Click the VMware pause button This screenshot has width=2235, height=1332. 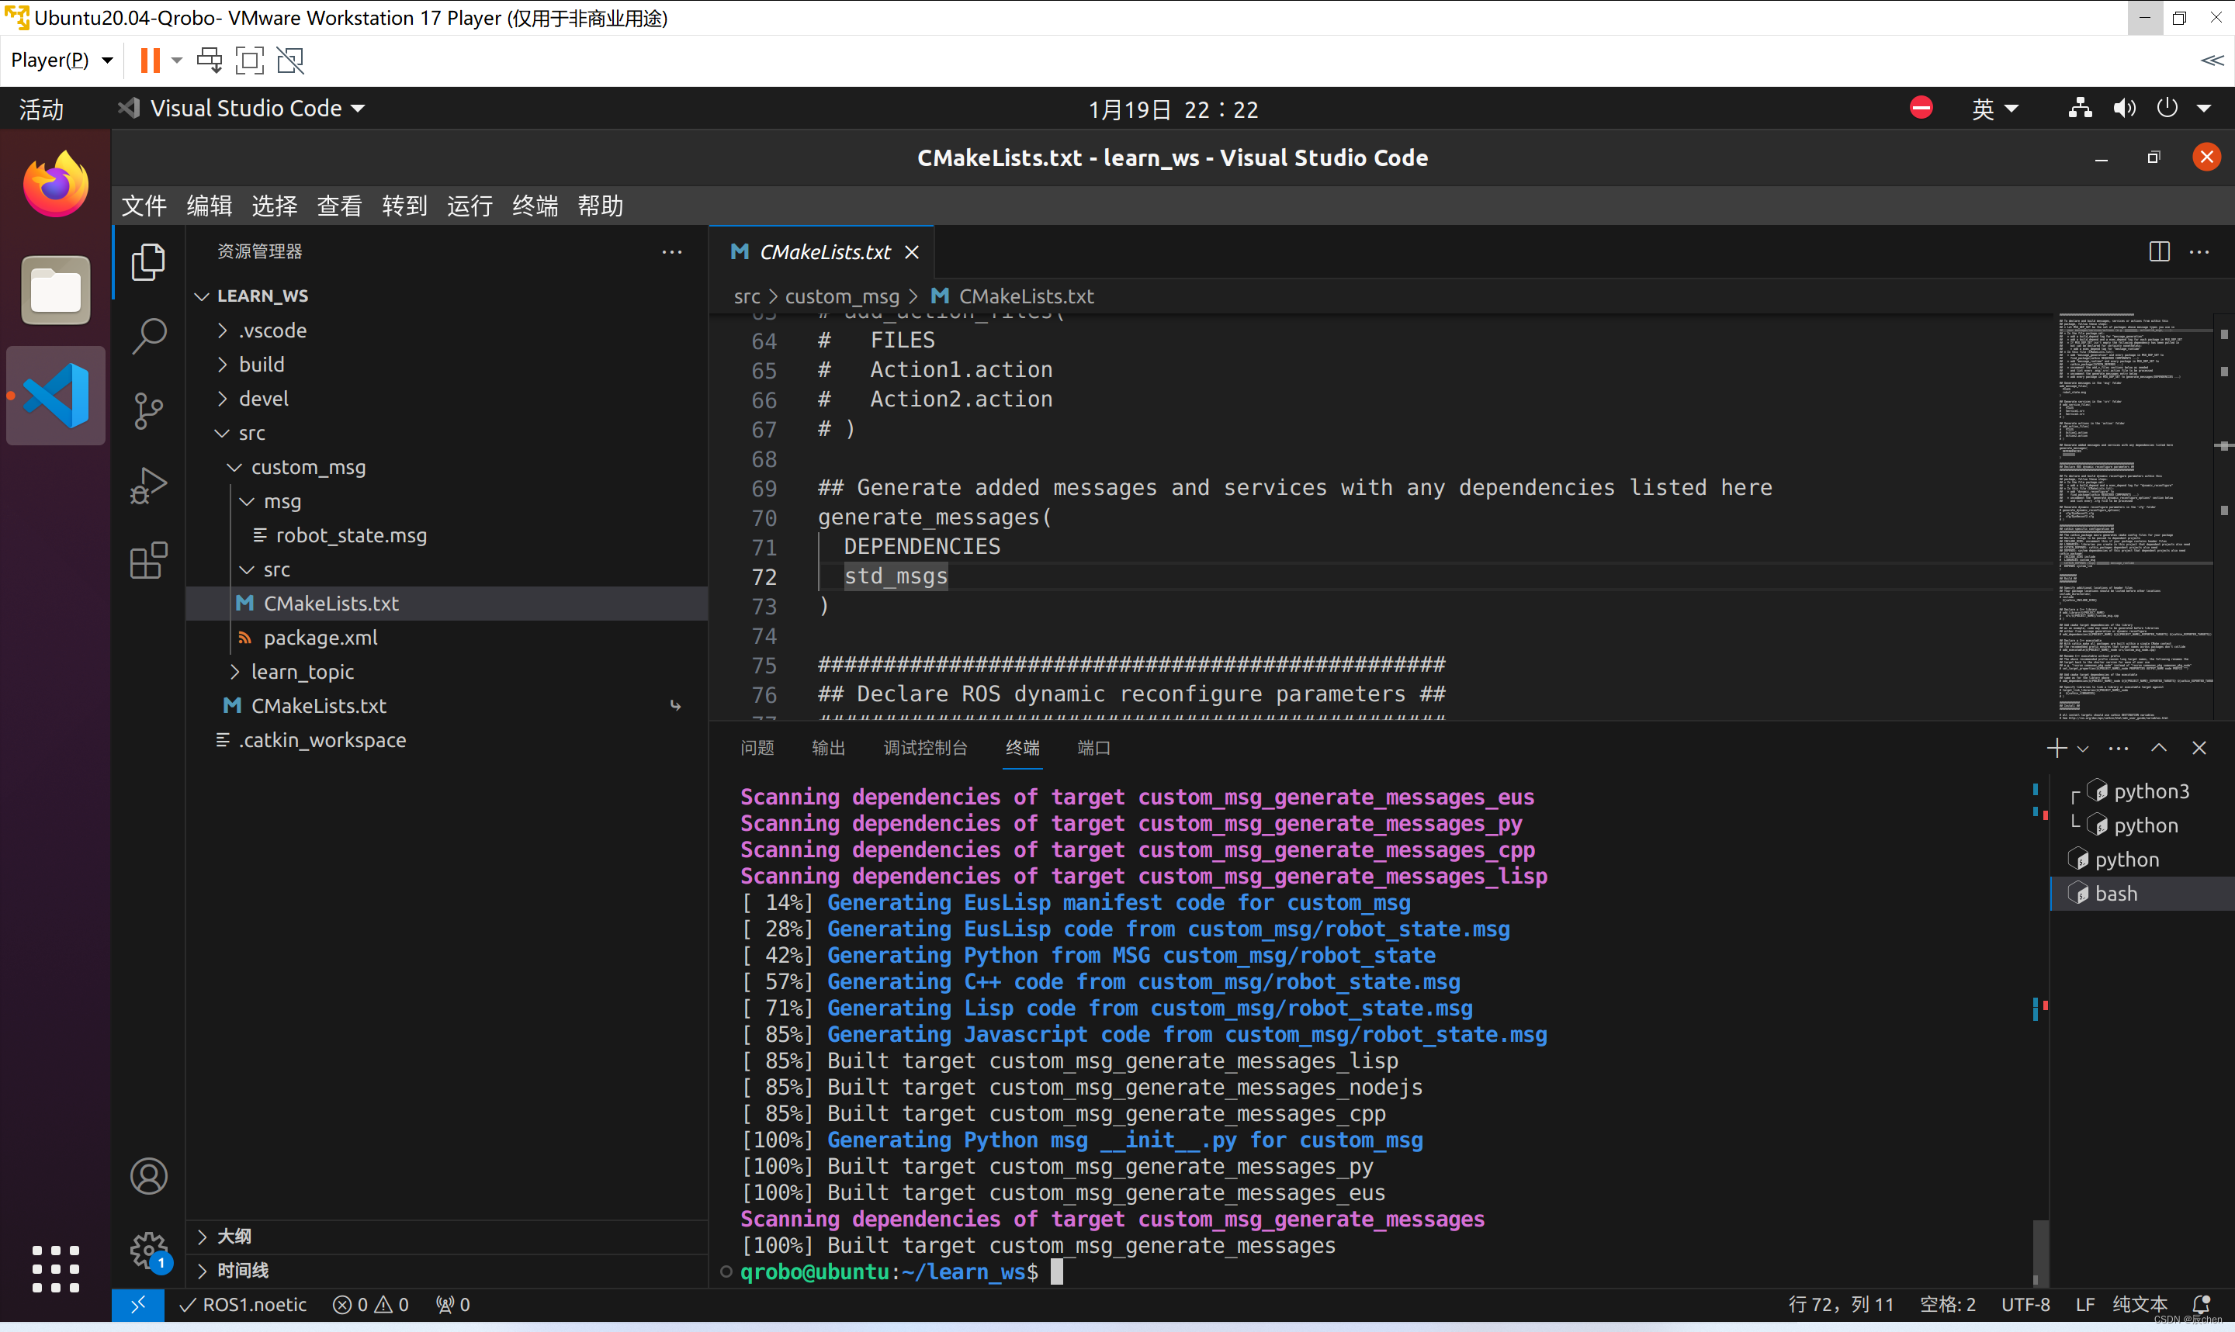point(150,61)
